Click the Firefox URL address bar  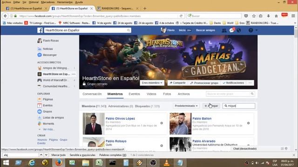pyautogui.click(x=98, y=16)
